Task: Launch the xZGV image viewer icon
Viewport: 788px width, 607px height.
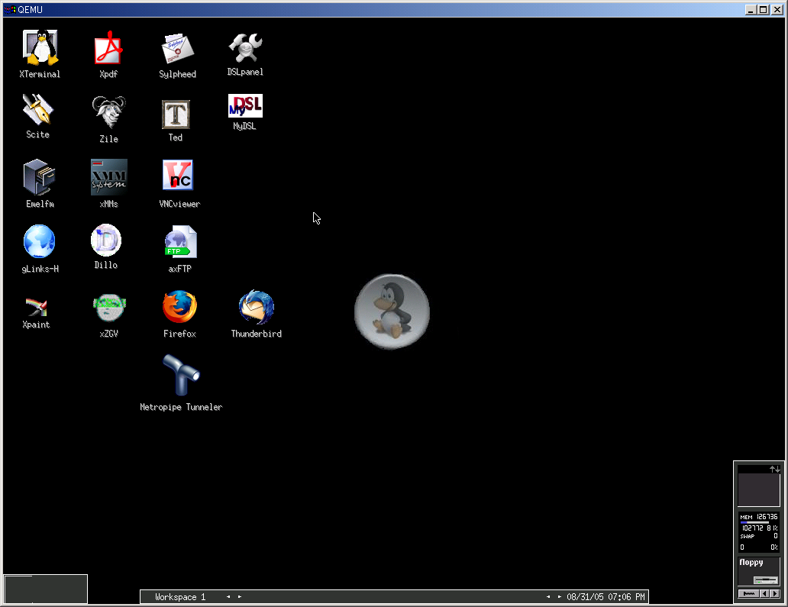Action: (x=109, y=308)
